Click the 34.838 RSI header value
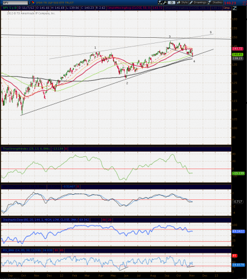 click(48, 250)
